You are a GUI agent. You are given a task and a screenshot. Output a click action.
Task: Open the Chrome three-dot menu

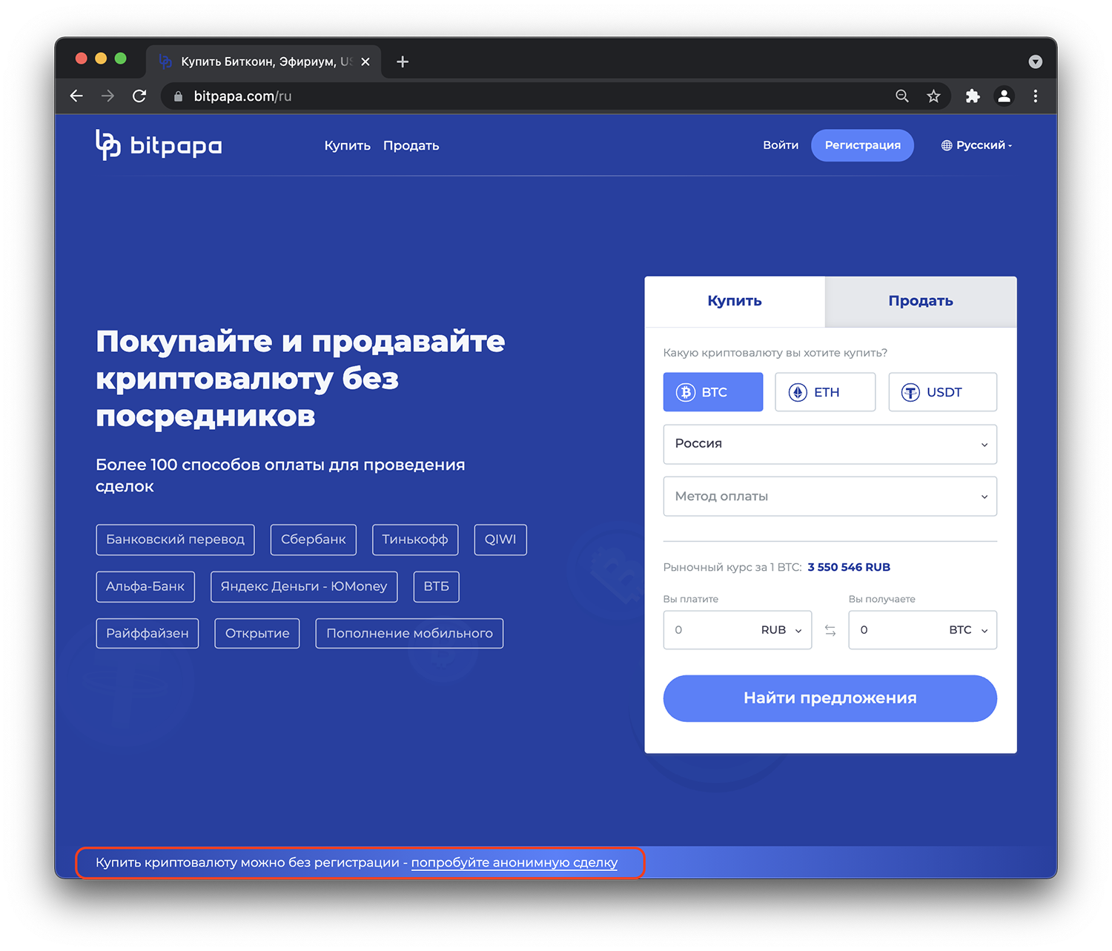1036,96
